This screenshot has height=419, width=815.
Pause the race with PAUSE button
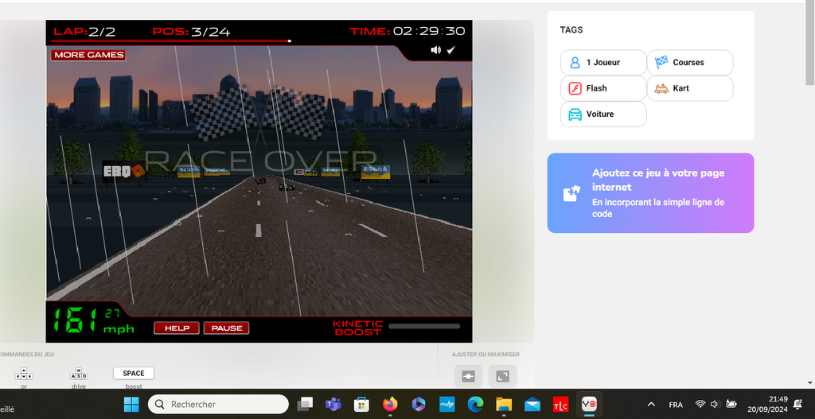coord(226,328)
